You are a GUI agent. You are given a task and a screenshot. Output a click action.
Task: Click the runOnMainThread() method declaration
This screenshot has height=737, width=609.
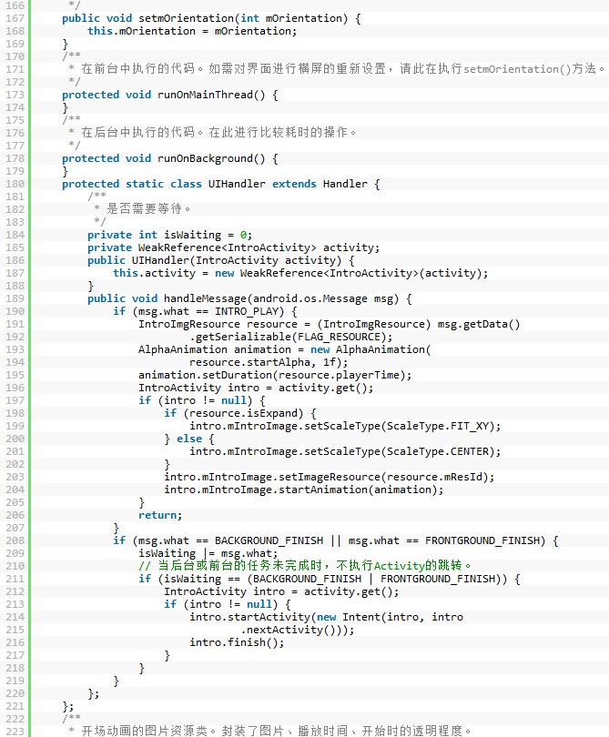pyautogui.click(x=169, y=95)
